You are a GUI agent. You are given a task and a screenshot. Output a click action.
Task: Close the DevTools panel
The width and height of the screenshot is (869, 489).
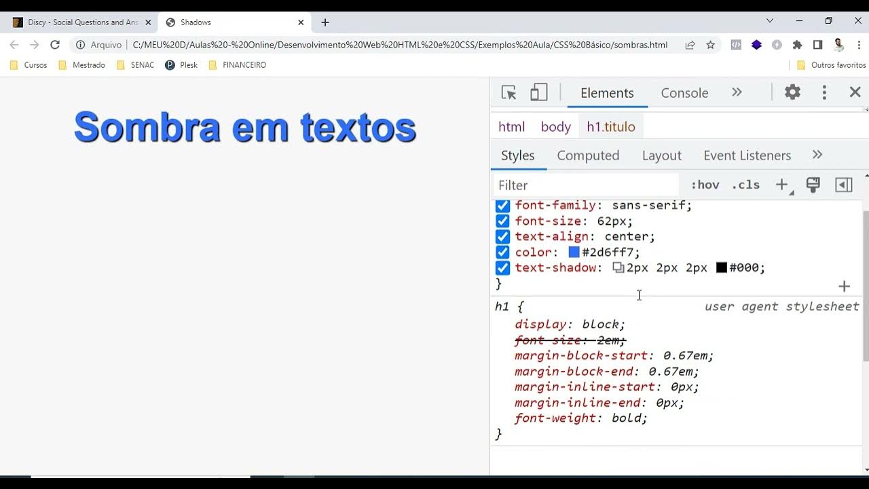click(855, 92)
